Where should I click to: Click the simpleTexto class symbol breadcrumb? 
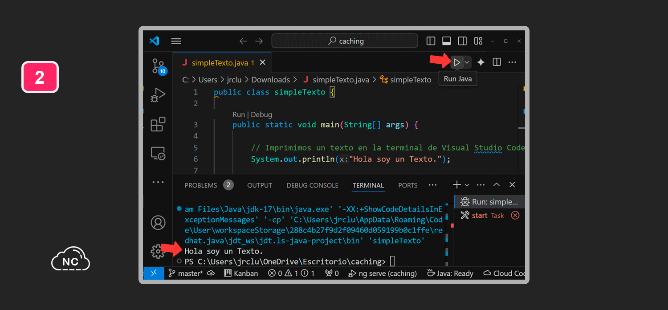click(x=406, y=80)
